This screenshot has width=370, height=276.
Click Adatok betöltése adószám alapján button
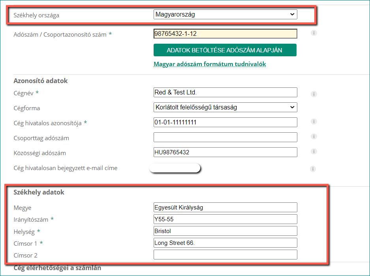225,50
